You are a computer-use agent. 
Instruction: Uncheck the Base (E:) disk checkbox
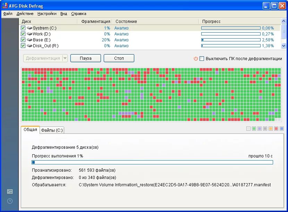23,40
